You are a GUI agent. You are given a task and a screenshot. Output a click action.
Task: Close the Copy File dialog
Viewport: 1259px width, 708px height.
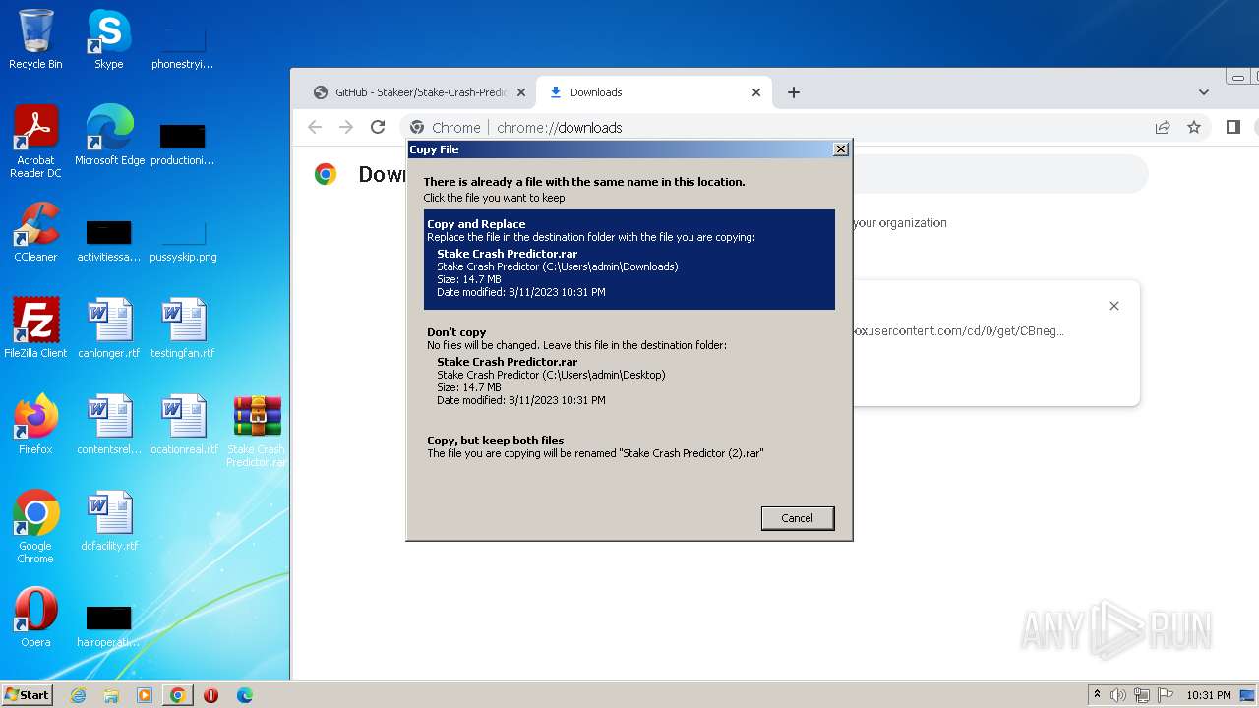[x=841, y=149]
